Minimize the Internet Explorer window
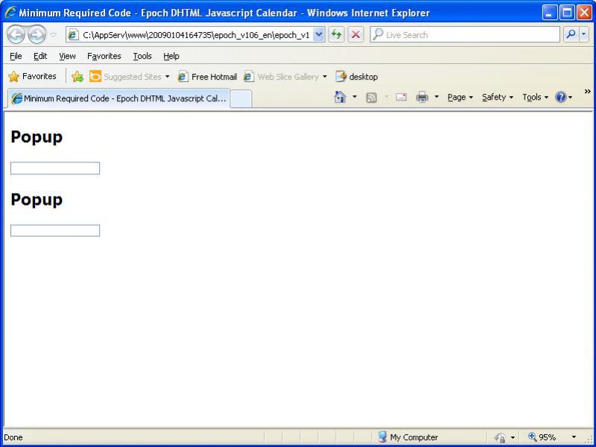Image resolution: width=596 pixels, height=447 pixels. pos(549,13)
